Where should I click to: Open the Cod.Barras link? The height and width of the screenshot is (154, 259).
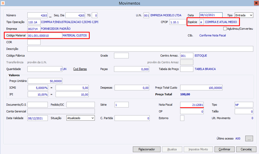point(80,69)
